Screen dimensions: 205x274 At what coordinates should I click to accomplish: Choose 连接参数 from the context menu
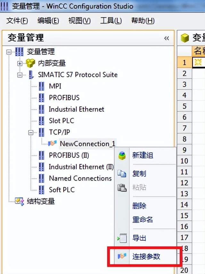[x=146, y=256]
